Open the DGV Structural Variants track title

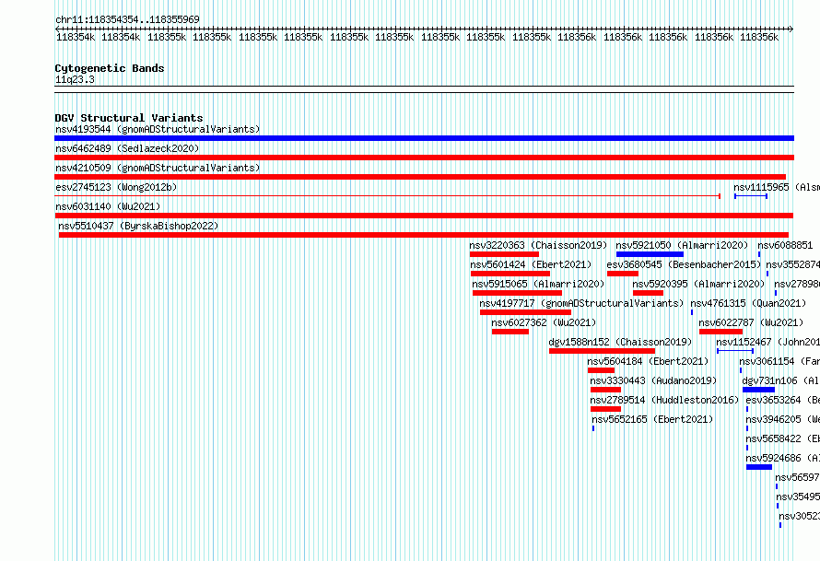click(129, 118)
